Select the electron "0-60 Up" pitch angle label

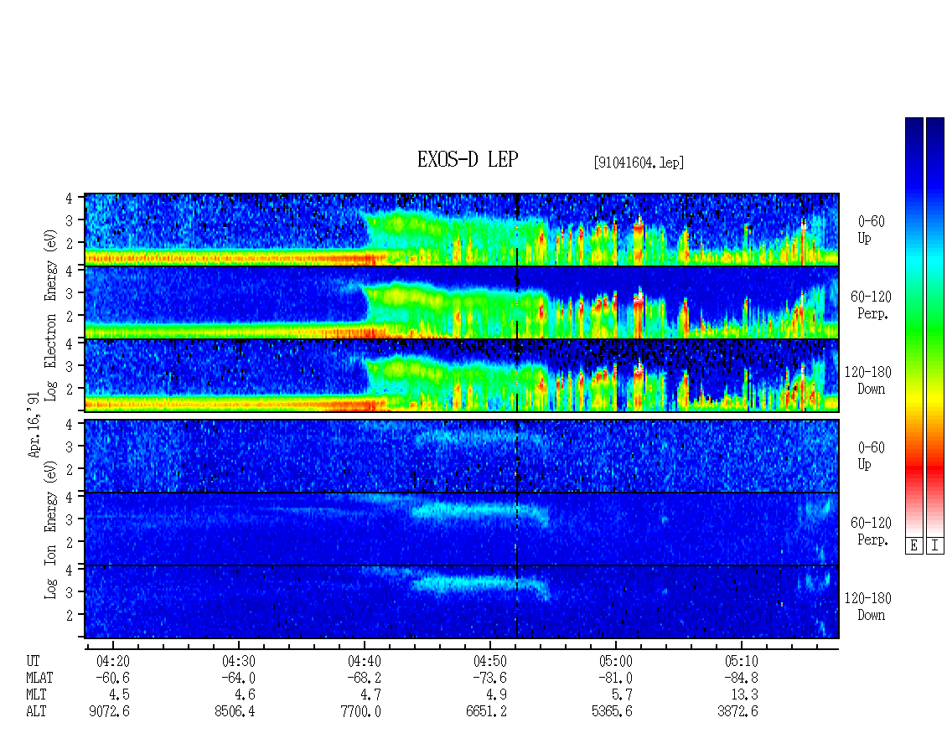point(871,230)
